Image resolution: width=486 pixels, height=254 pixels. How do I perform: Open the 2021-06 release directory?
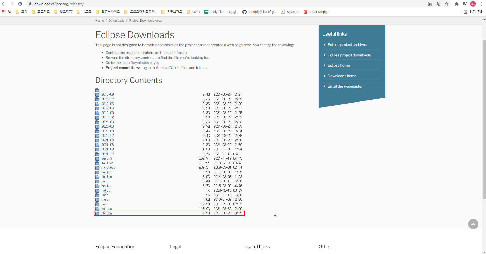pos(108,145)
